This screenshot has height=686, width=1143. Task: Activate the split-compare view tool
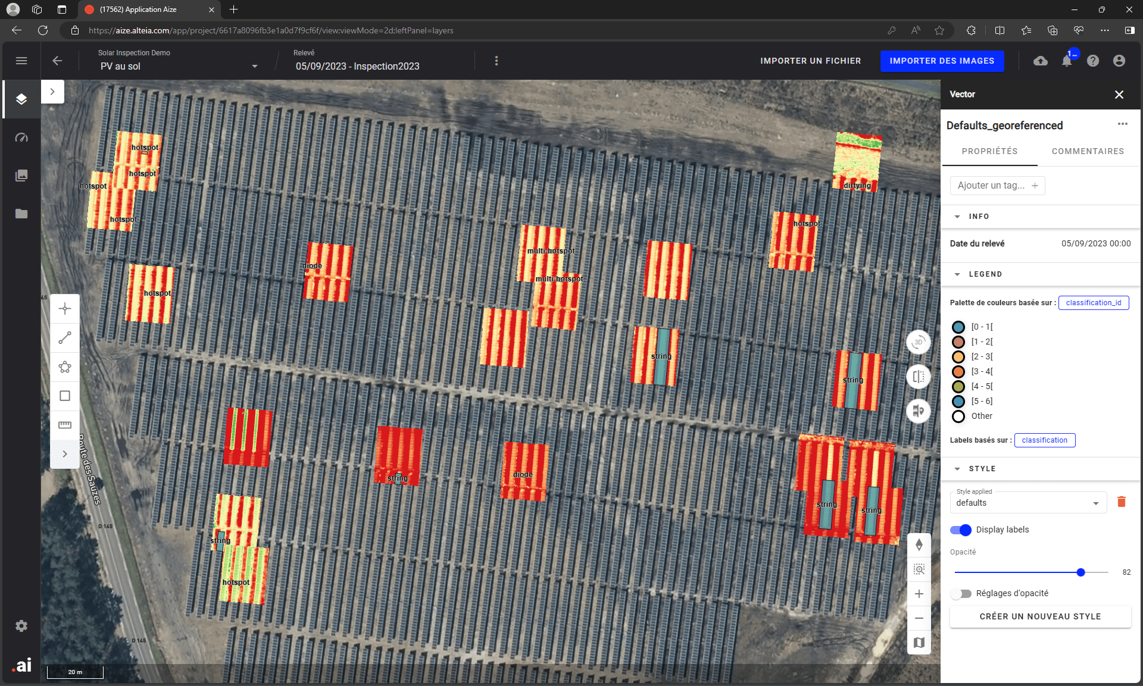[x=919, y=377]
